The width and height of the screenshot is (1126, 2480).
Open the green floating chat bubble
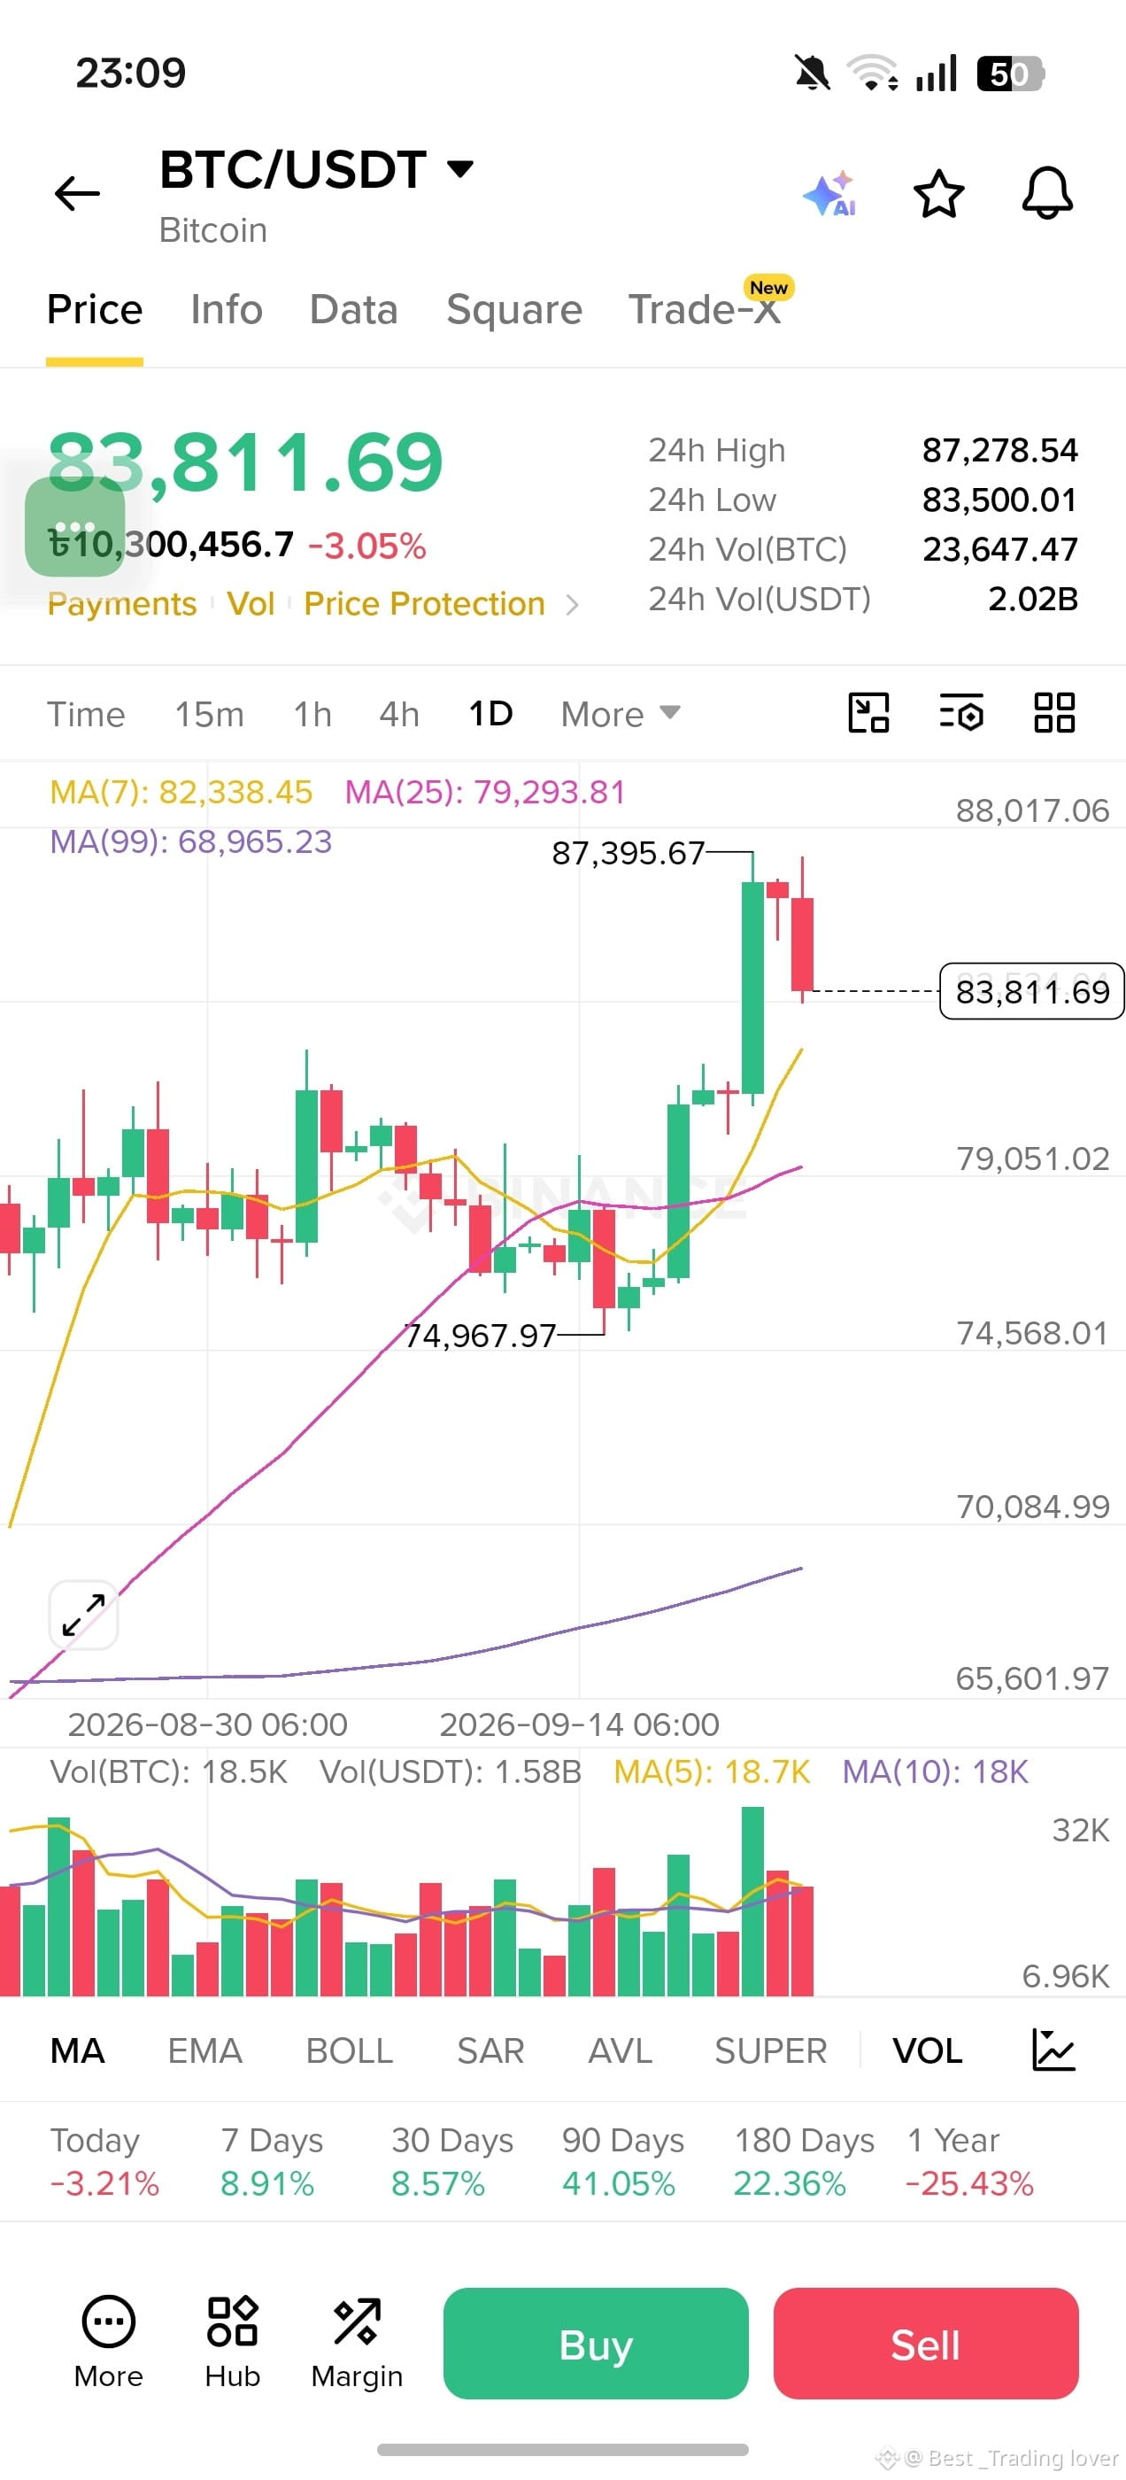click(75, 527)
